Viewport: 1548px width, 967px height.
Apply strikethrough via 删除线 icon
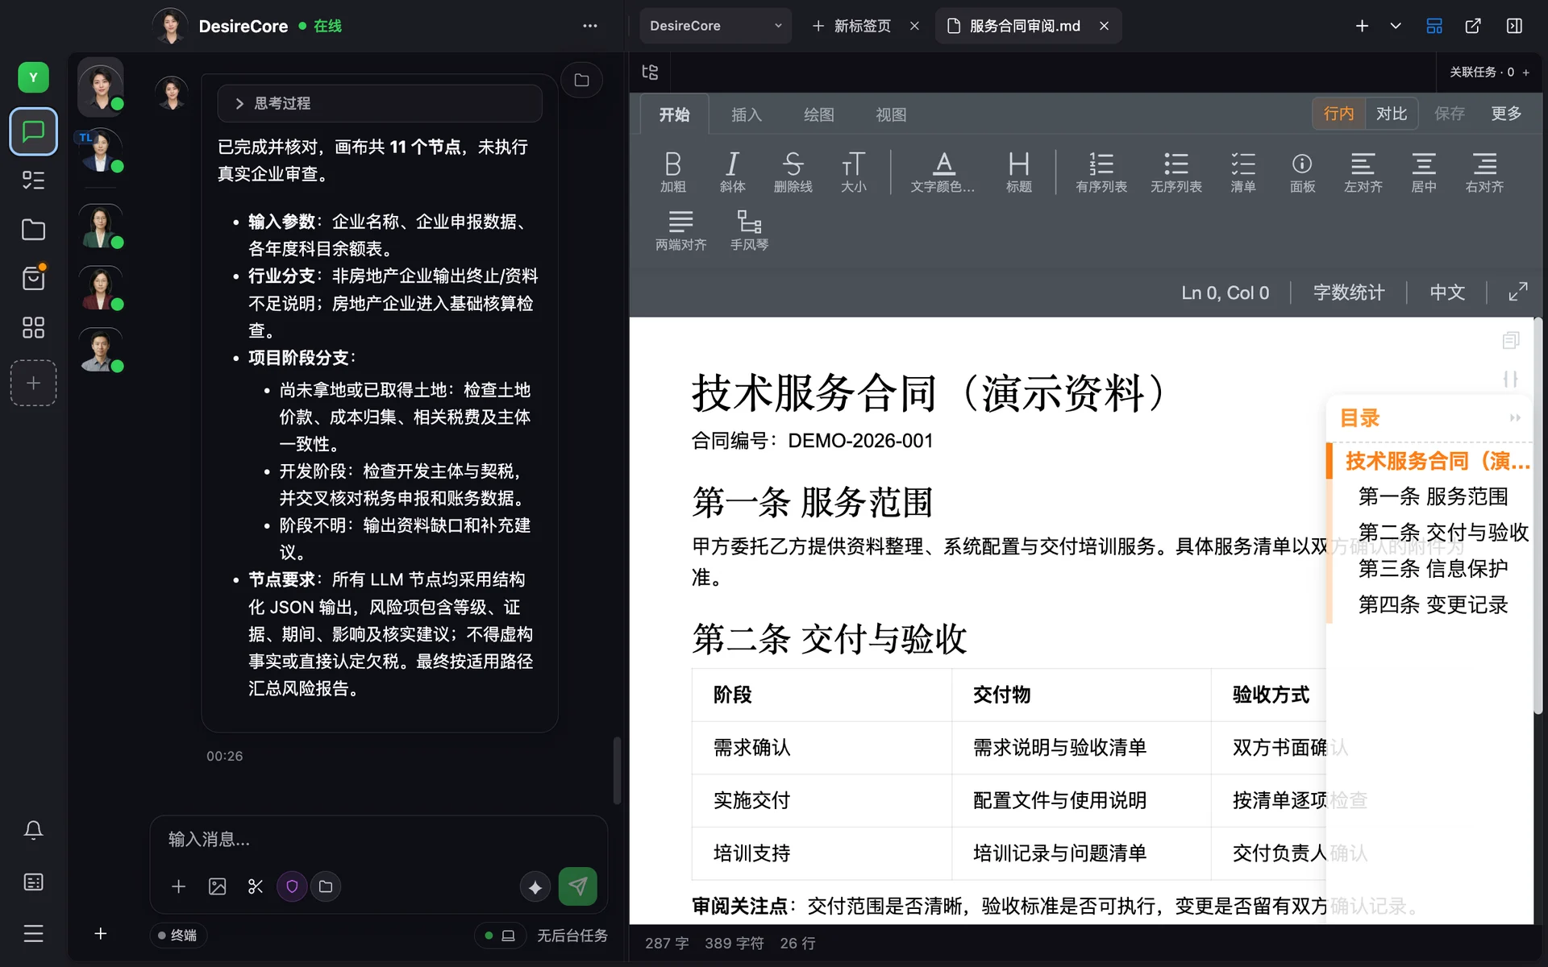pyautogui.click(x=793, y=172)
